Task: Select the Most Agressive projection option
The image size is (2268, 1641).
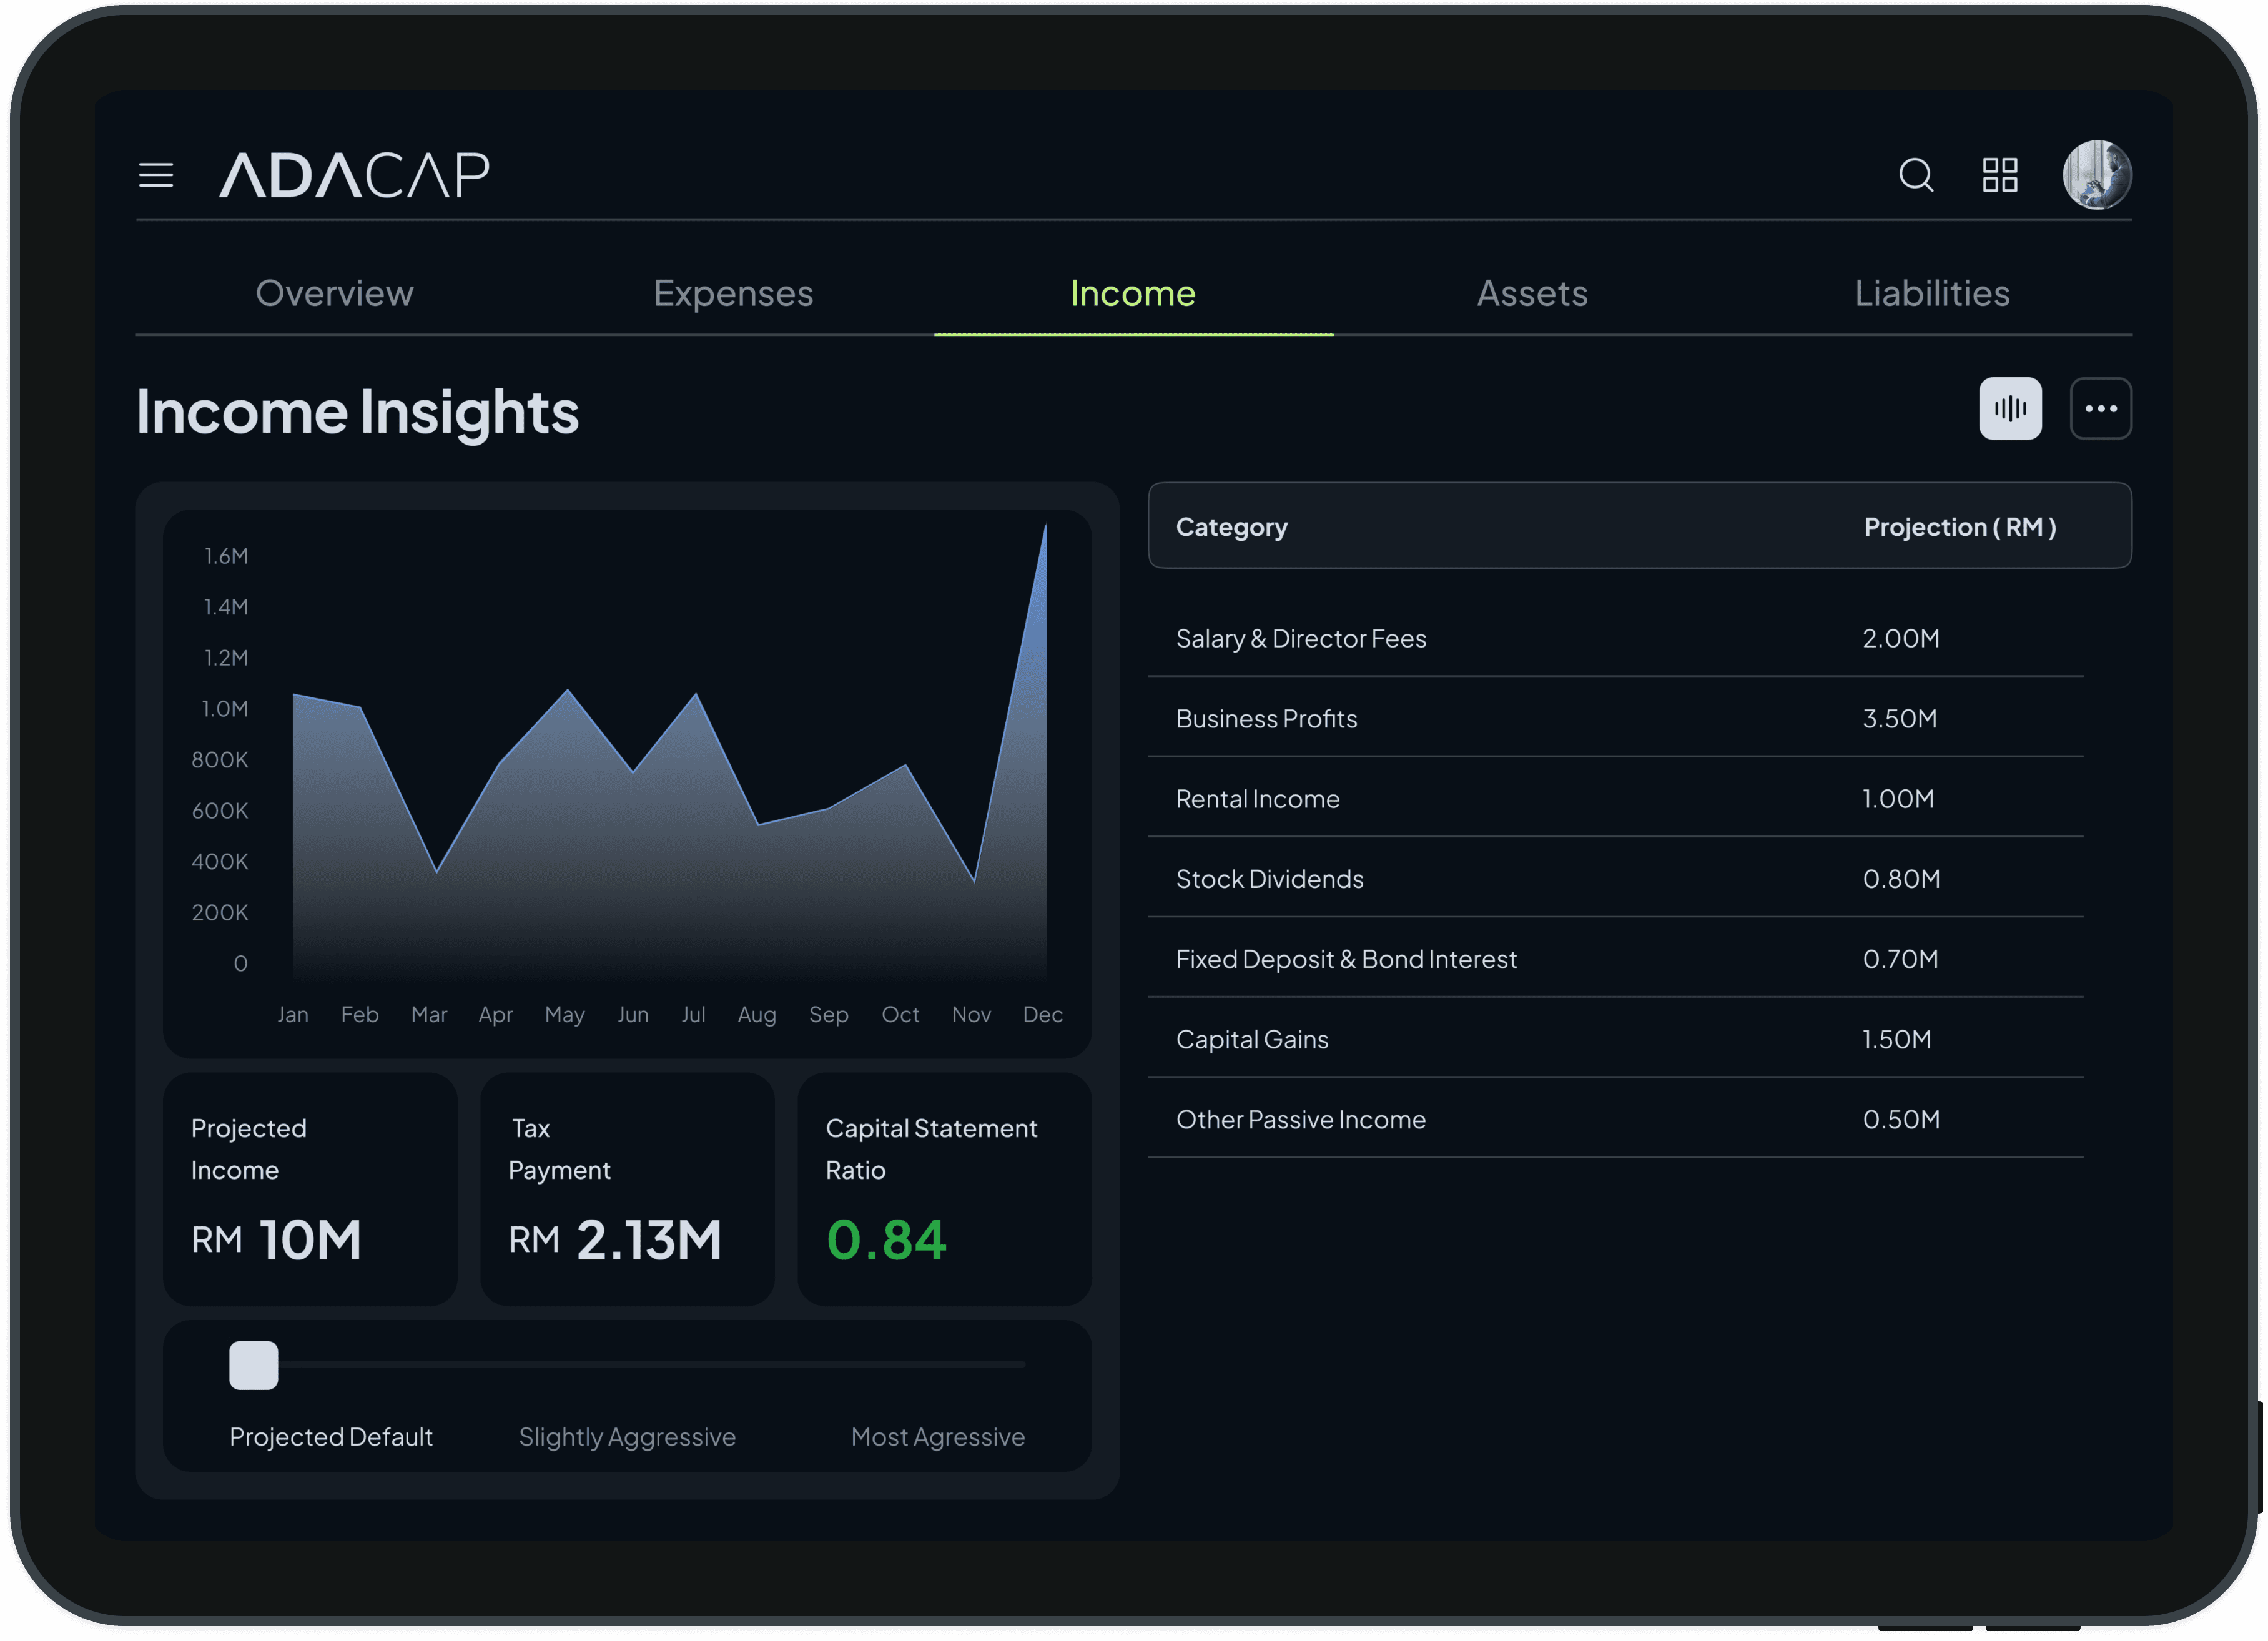Action: 937,1436
